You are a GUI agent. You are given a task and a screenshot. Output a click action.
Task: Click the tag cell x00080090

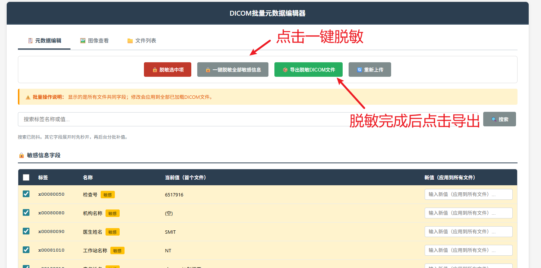click(x=51, y=231)
